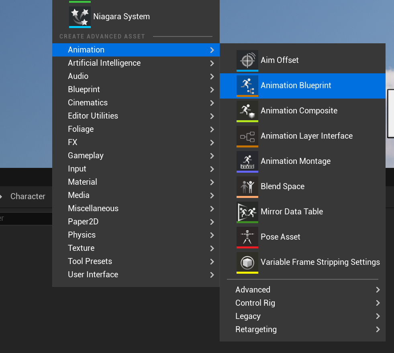Expand the Artificial Intelligence submenu arrow

212,63
